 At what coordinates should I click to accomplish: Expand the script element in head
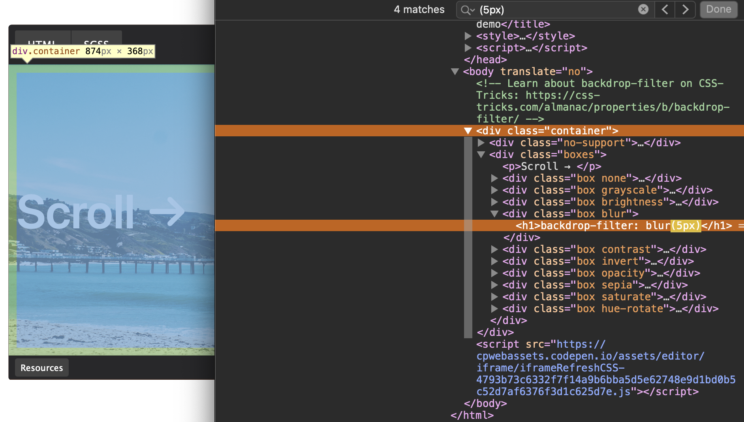coord(468,48)
